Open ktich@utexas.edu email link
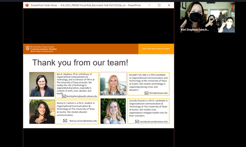This screenshot has width=246, height=147. coord(159,93)
